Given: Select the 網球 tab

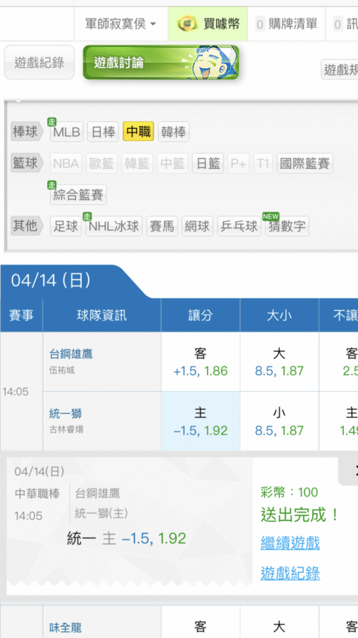Looking at the screenshot, I should pyautogui.click(x=197, y=226).
